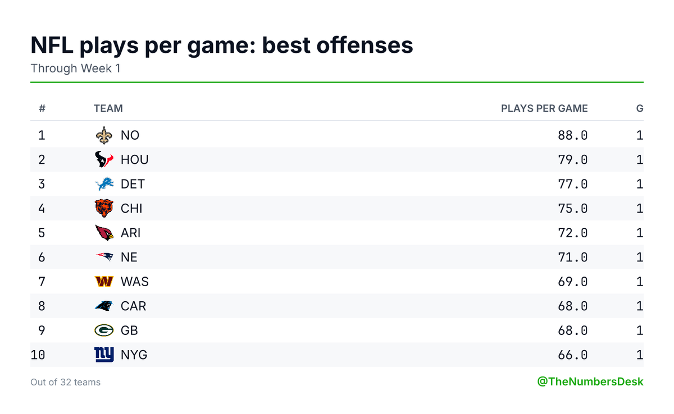Click the New York Giants ny logo
This screenshot has height=414, width=674.
coord(104,355)
